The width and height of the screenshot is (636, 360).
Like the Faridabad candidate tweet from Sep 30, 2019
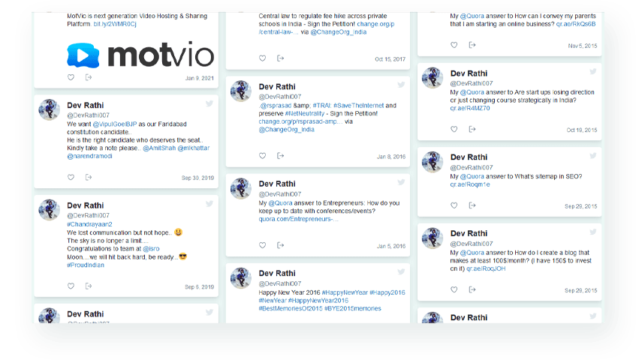(x=71, y=177)
